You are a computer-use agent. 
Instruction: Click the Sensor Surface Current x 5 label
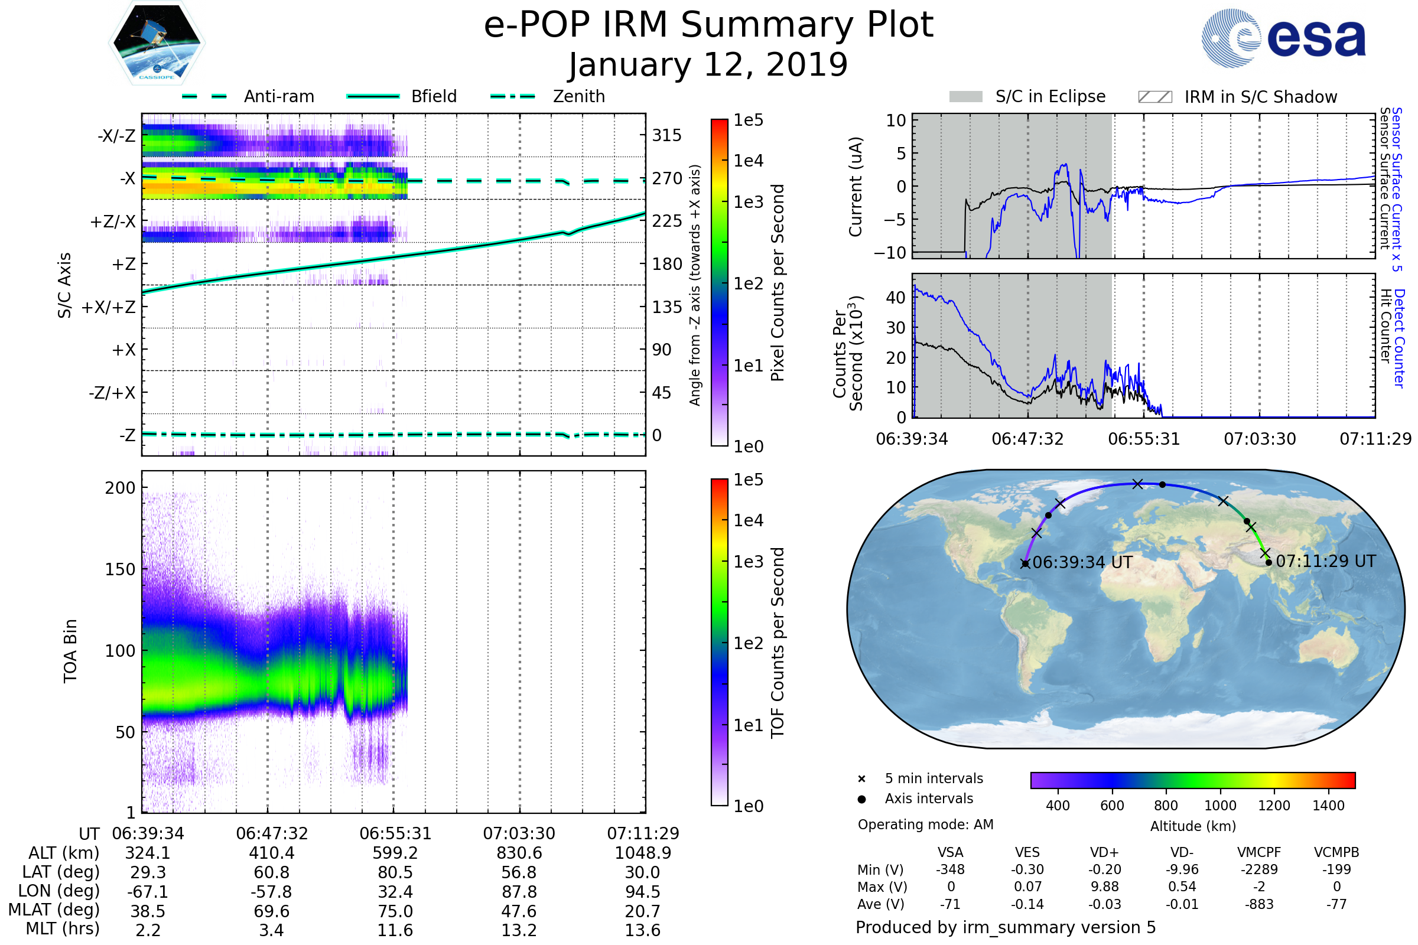point(1397,189)
